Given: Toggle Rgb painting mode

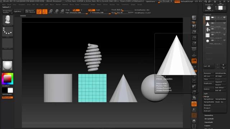Looking at the screenshot, I should pyautogui.click(x=76, y=10).
